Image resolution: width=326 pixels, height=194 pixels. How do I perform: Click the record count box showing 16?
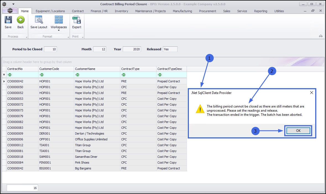pyautogui.click(x=22, y=188)
